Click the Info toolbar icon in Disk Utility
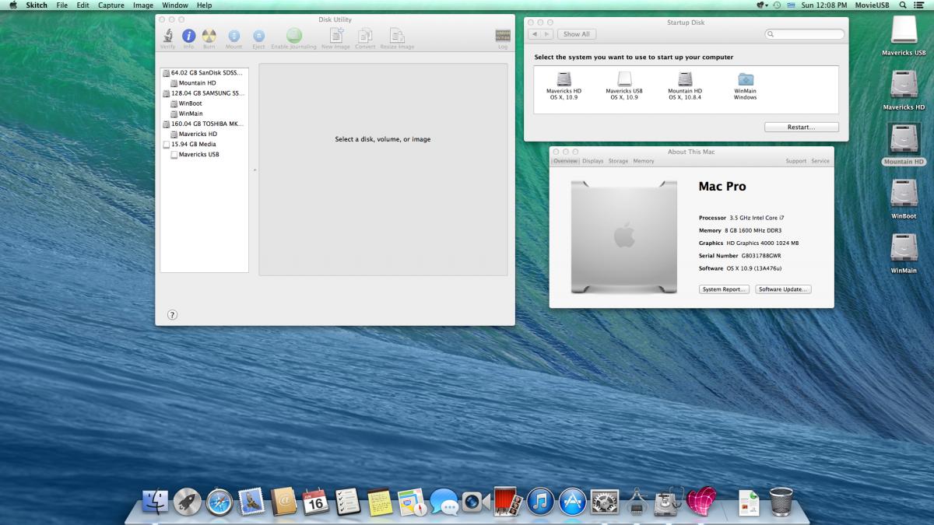Viewport: 934px width, 525px height. (188, 37)
